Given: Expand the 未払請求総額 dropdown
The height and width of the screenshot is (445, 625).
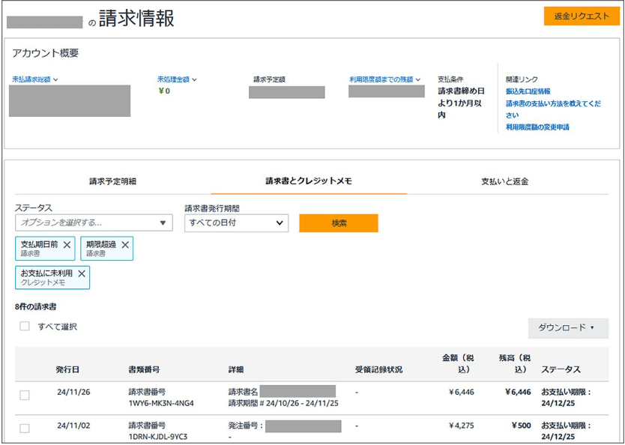Looking at the screenshot, I should [35, 79].
